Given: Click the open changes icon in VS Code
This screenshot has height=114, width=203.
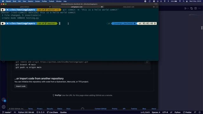Looking at the screenshot, I should 192,9.
